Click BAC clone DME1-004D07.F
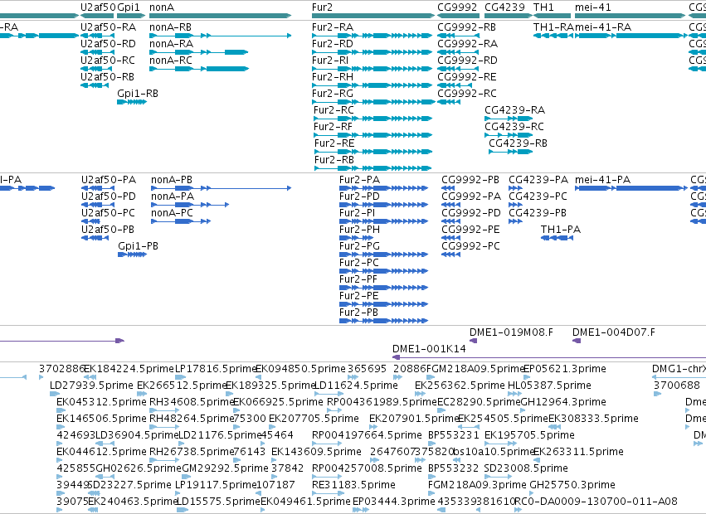 click(577, 341)
